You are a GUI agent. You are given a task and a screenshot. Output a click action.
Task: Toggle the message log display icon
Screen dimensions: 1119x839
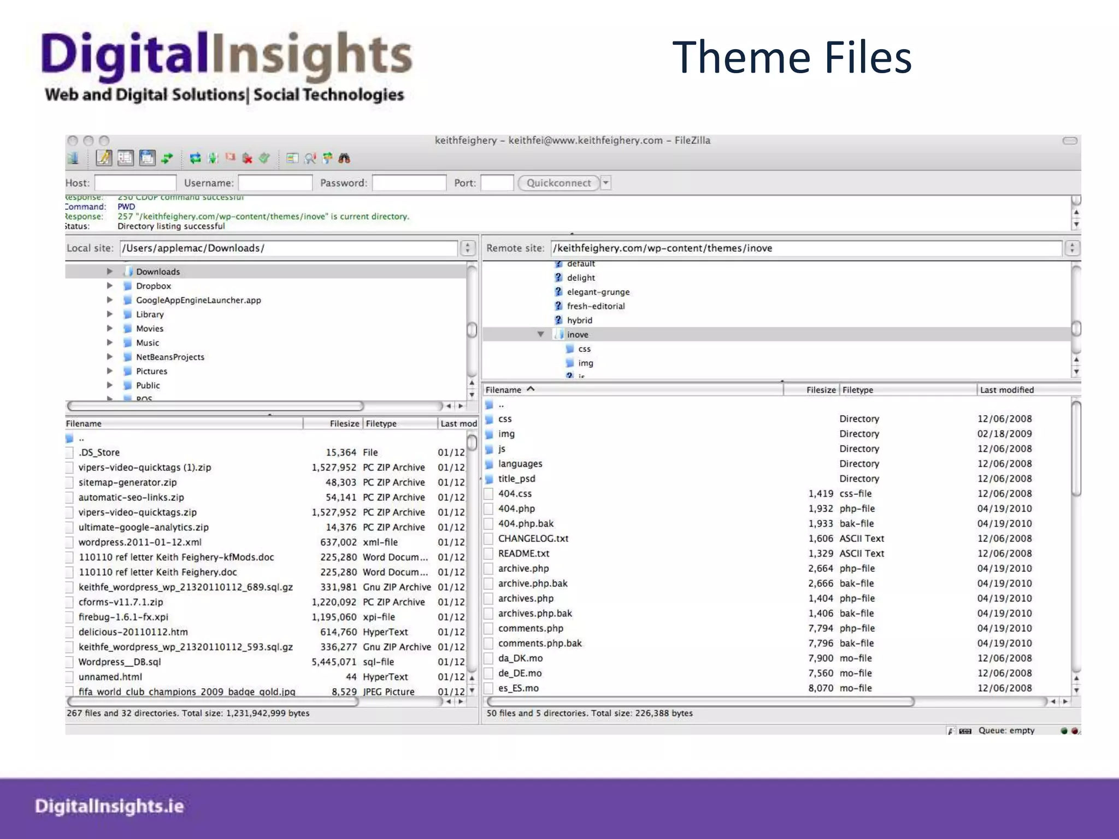[103, 158]
